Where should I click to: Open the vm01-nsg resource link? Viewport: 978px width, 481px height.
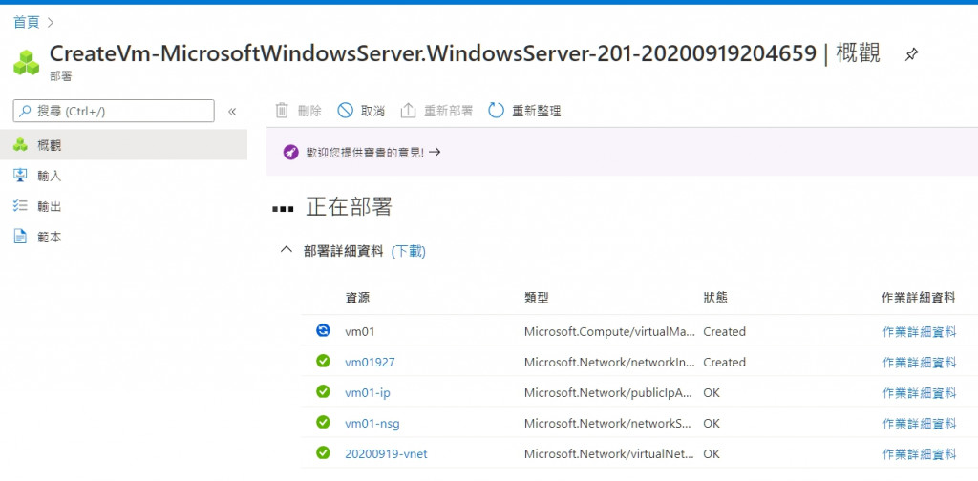(372, 423)
